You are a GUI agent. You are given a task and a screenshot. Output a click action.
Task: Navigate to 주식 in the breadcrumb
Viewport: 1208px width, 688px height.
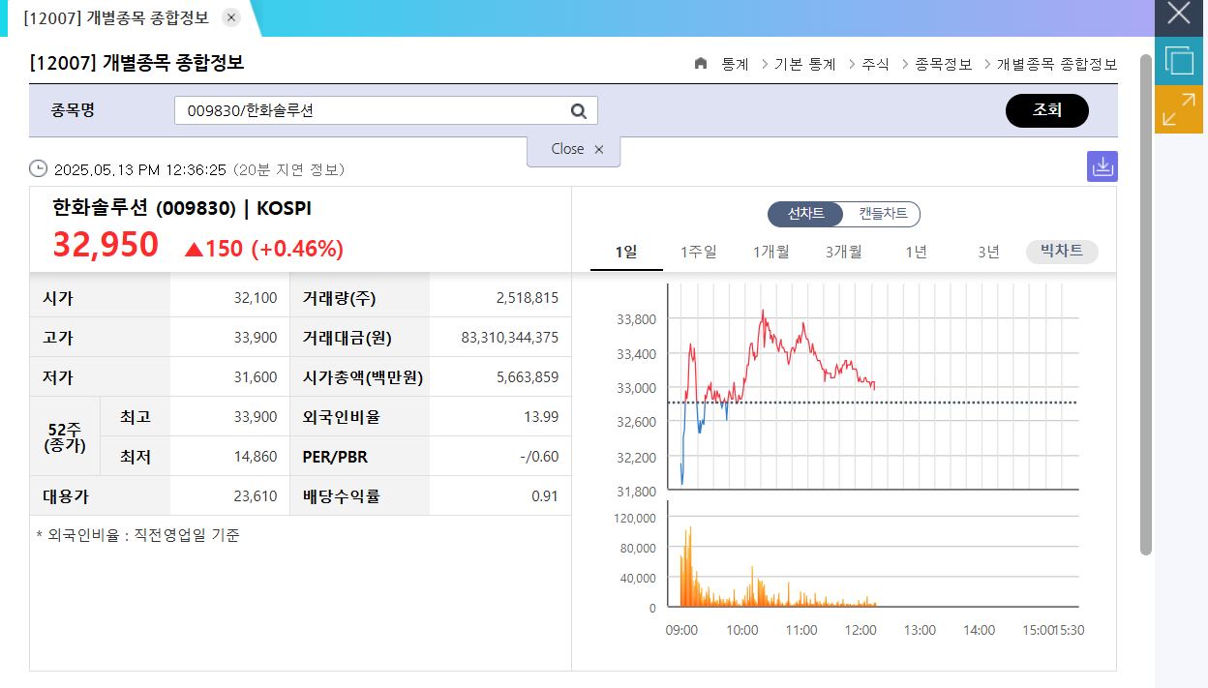pyautogui.click(x=874, y=64)
